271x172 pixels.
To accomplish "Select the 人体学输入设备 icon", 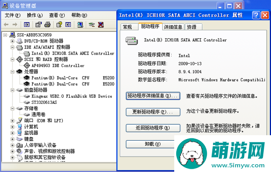I will coord(19,145).
